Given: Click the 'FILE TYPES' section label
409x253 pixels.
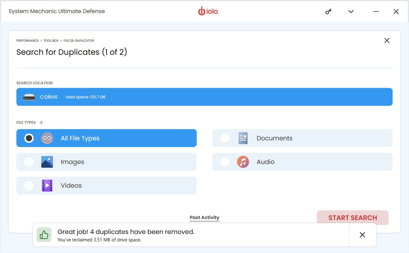Looking at the screenshot, I should coord(26,123).
